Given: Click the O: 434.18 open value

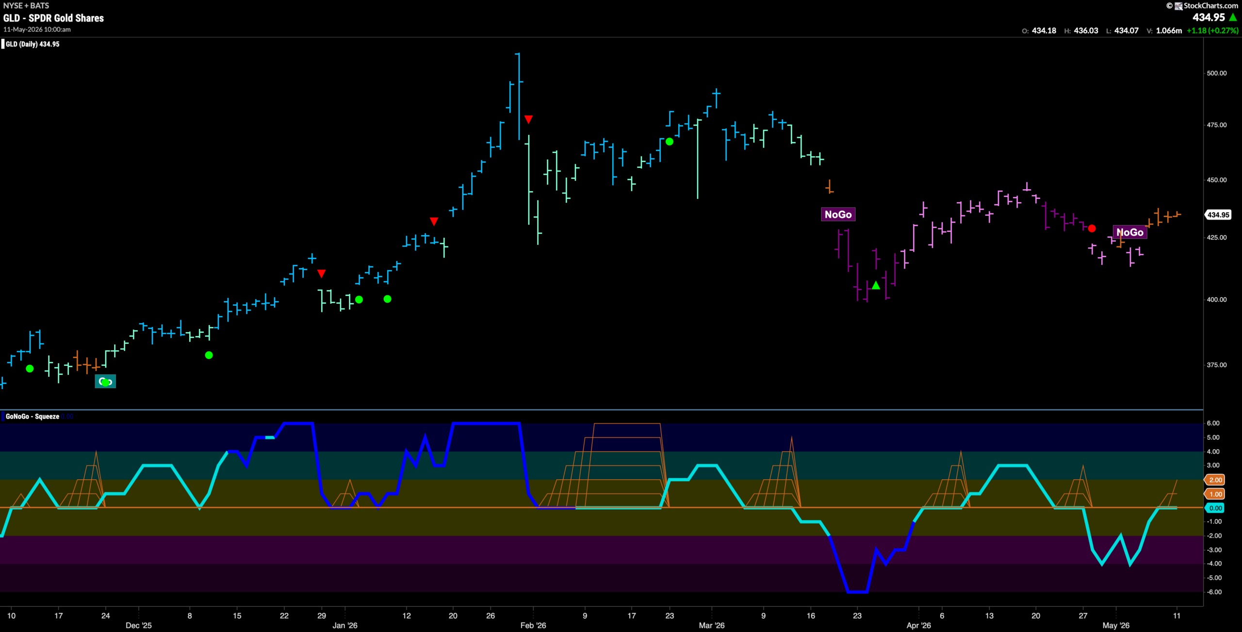Looking at the screenshot, I should [x=1039, y=31].
